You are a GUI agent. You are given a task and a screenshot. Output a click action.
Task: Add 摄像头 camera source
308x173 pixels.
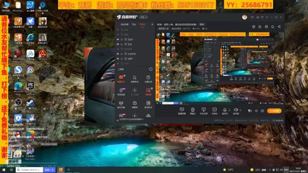(193, 111)
